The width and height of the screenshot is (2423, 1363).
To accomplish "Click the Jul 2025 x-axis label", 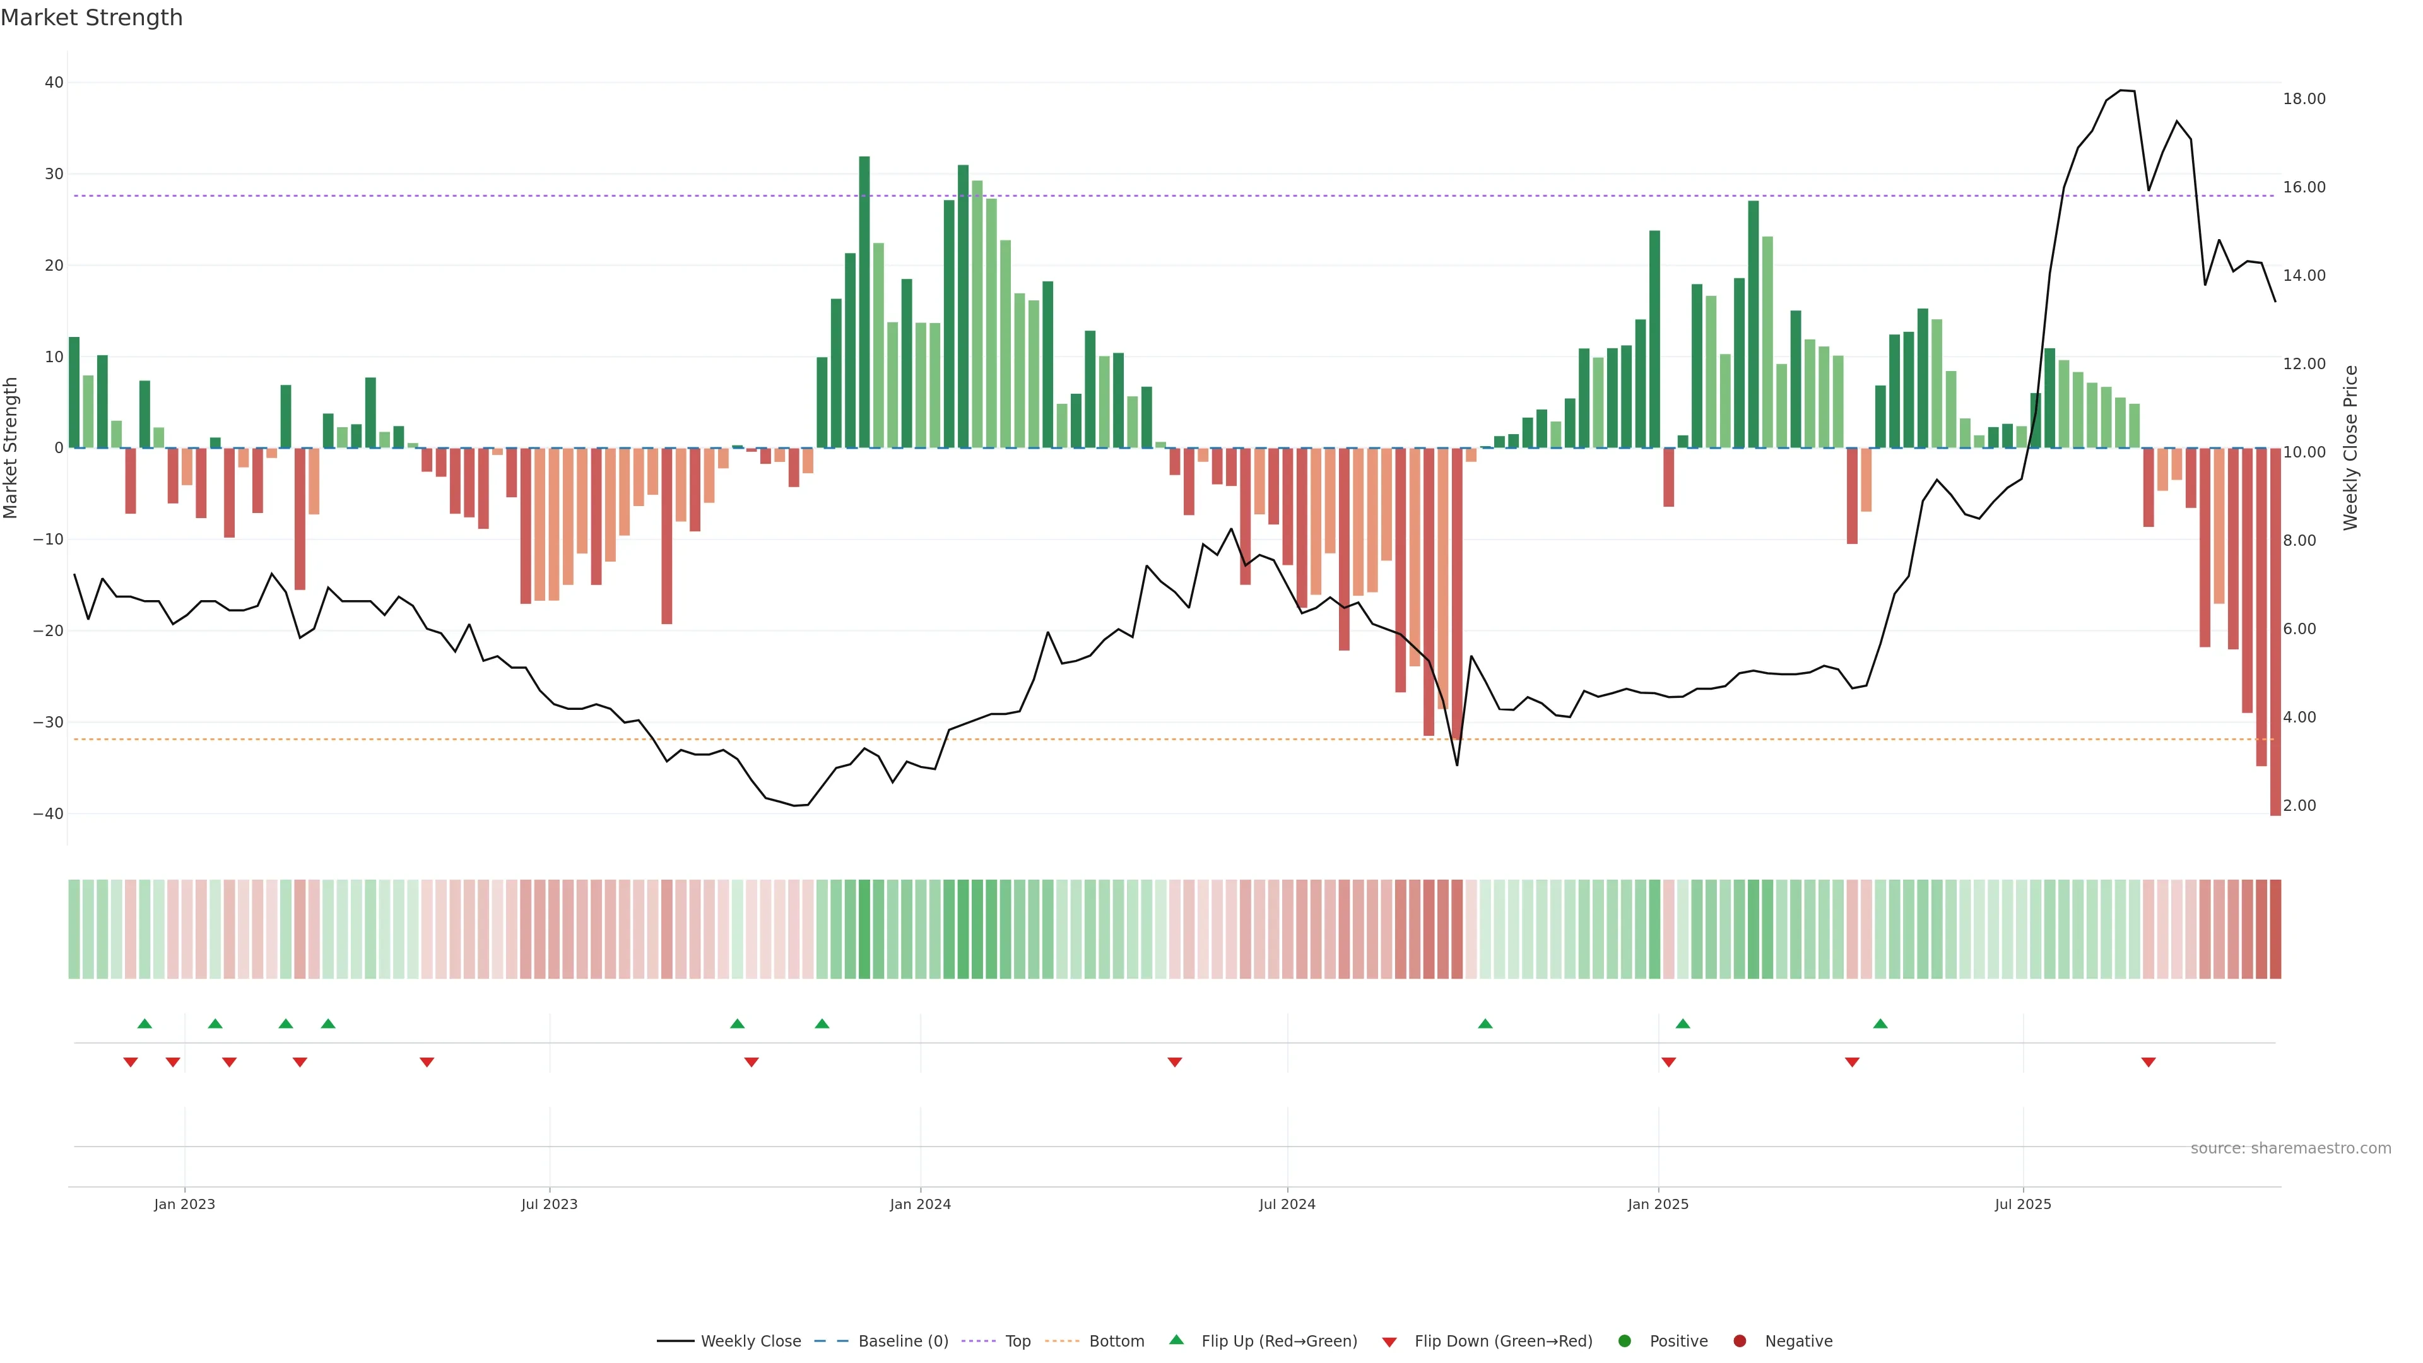I will click(2022, 1204).
